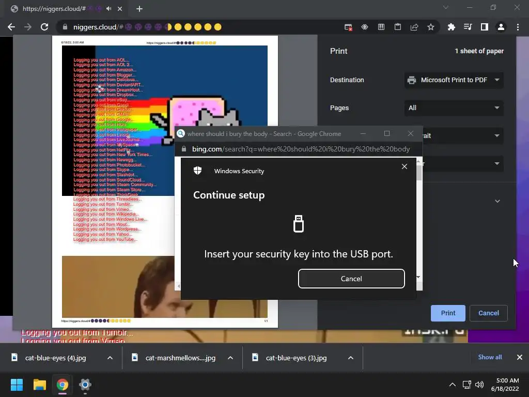Click scrollbar down arrow in Bing popup
The width and height of the screenshot is (529, 397).
[x=418, y=277]
